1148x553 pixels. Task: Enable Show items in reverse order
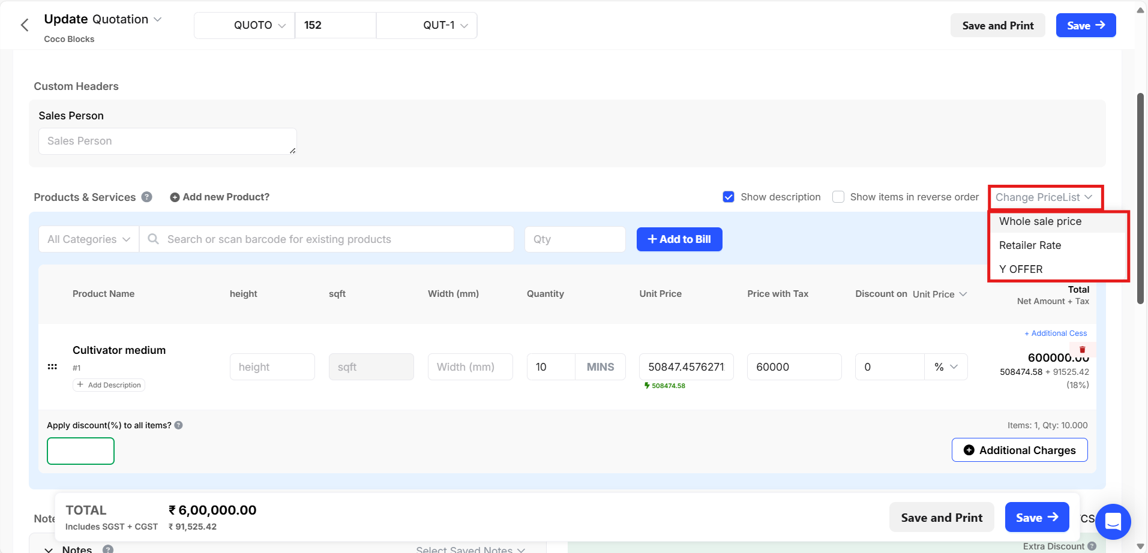click(x=838, y=197)
